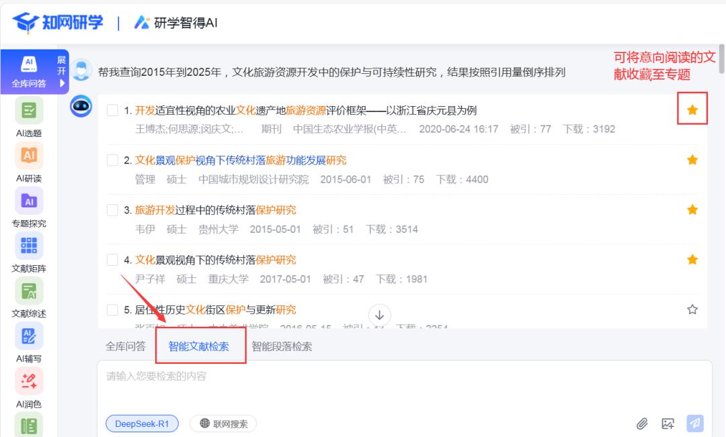Switch to the 智能段落检索 tab
The image size is (726, 437).
[282, 346]
